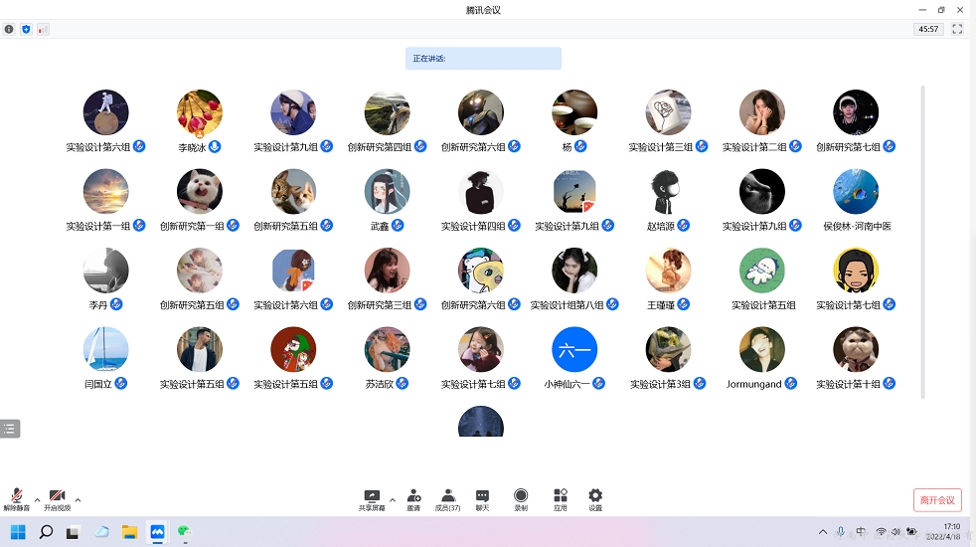976x547 pixels.
Task: Unmute microphone with 解除静音
Action: pyautogui.click(x=17, y=498)
